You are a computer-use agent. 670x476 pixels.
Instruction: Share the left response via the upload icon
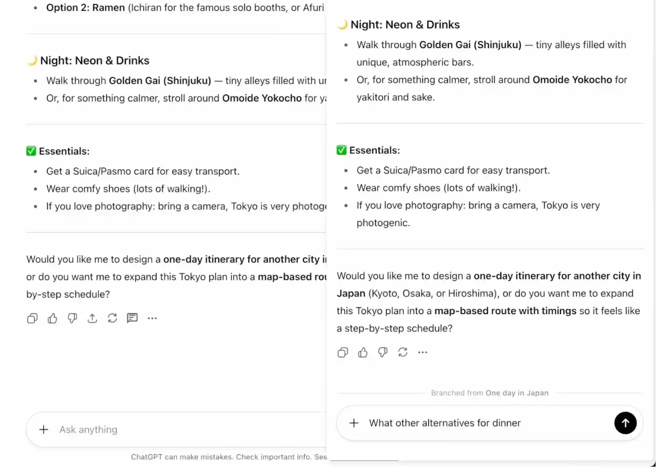click(x=92, y=318)
